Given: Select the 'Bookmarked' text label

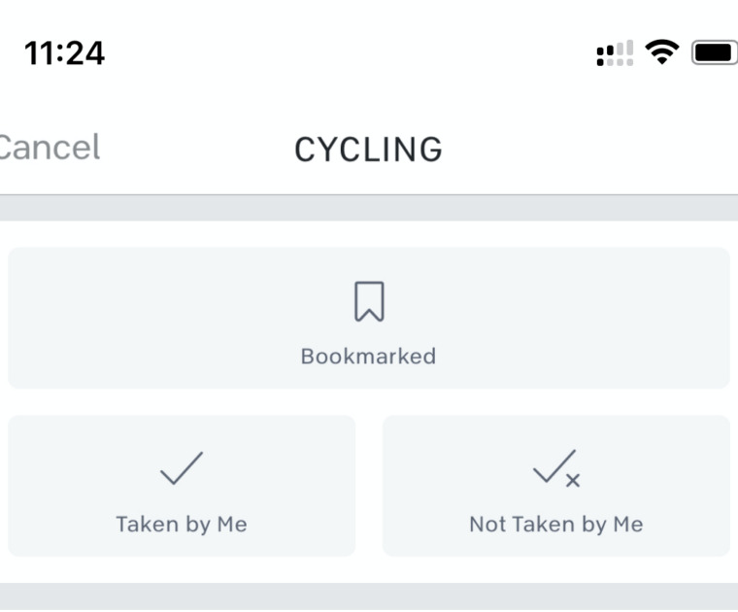Looking at the screenshot, I should [369, 357].
